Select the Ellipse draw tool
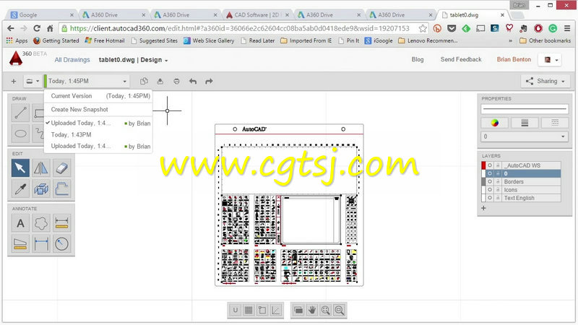578x325 pixels. [x=20, y=134]
